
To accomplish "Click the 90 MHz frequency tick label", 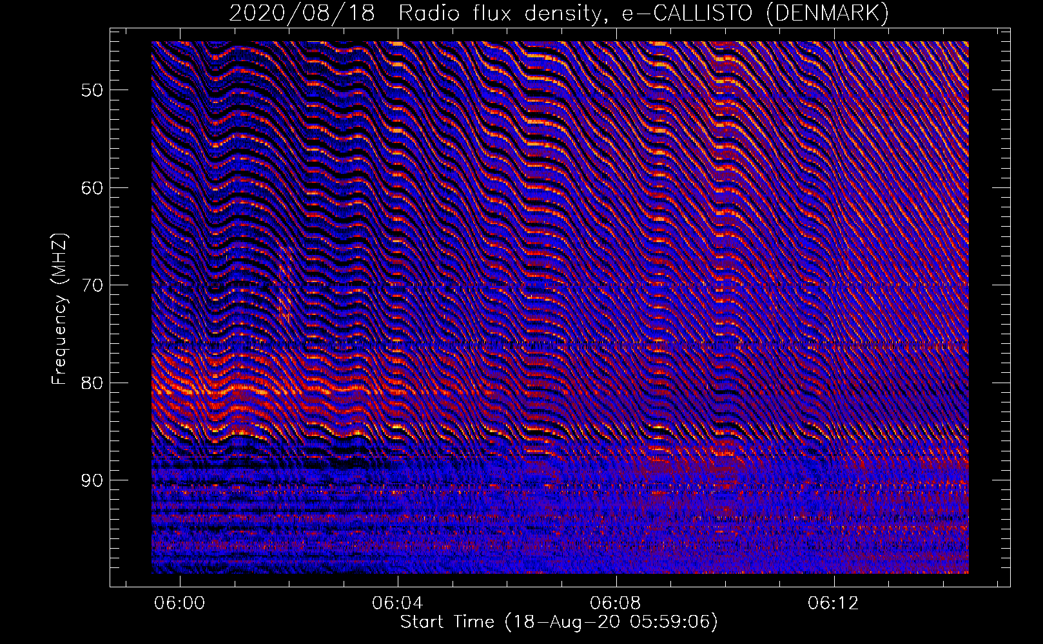I will point(92,480).
